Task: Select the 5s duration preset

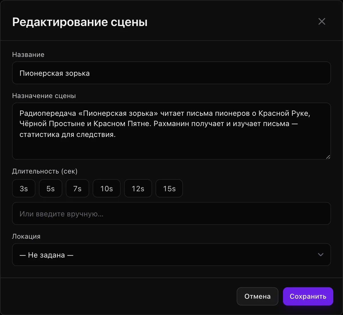Action: tap(51, 189)
